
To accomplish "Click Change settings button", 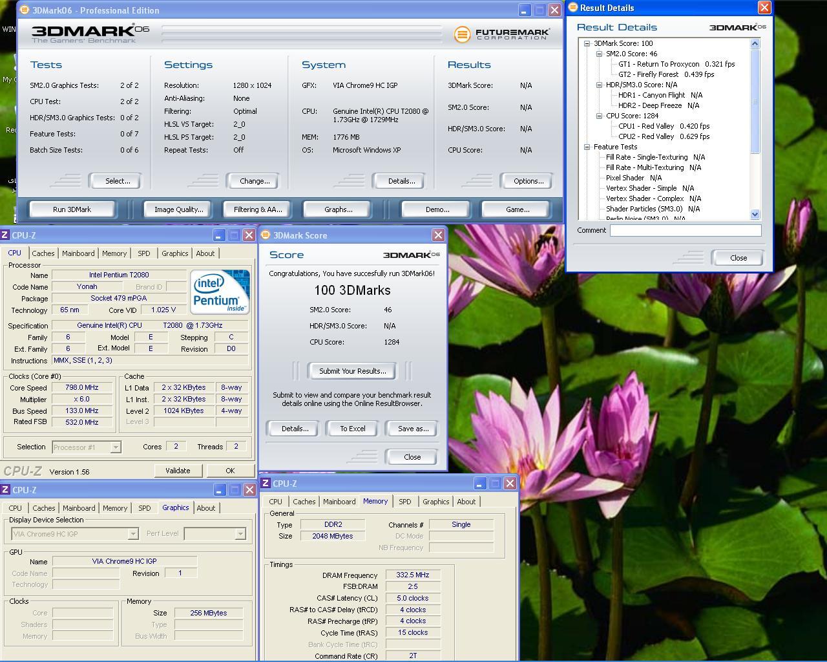I will [255, 181].
